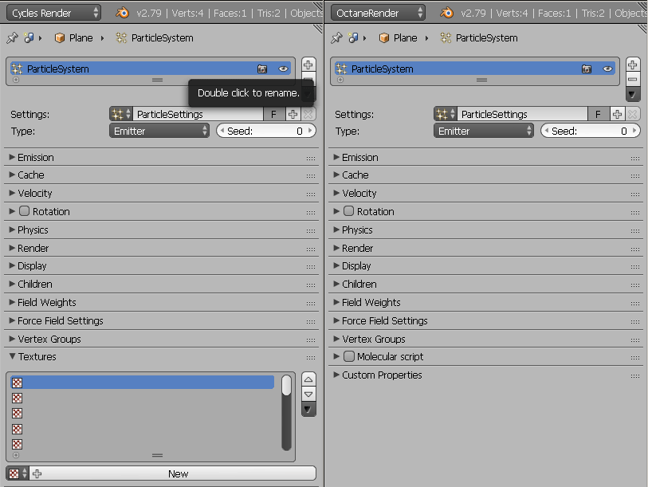Enable the Rotation checkbox in right panel
Image resolution: width=648 pixels, height=487 pixels.
[349, 211]
